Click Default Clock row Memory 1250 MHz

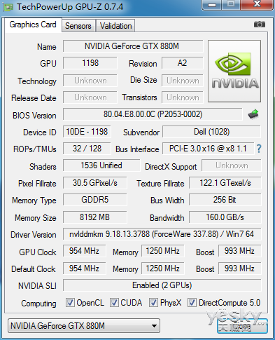tap(163, 268)
